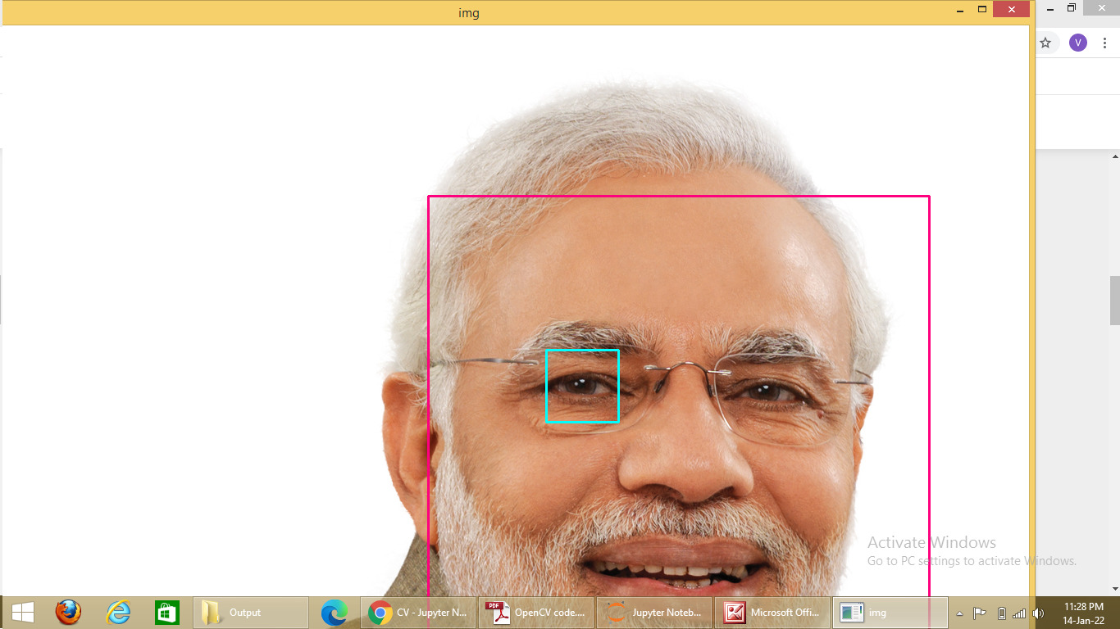1120x629 pixels.
Task: Open Jupyter Notebook from the taskbar
Action: (x=654, y=612)
